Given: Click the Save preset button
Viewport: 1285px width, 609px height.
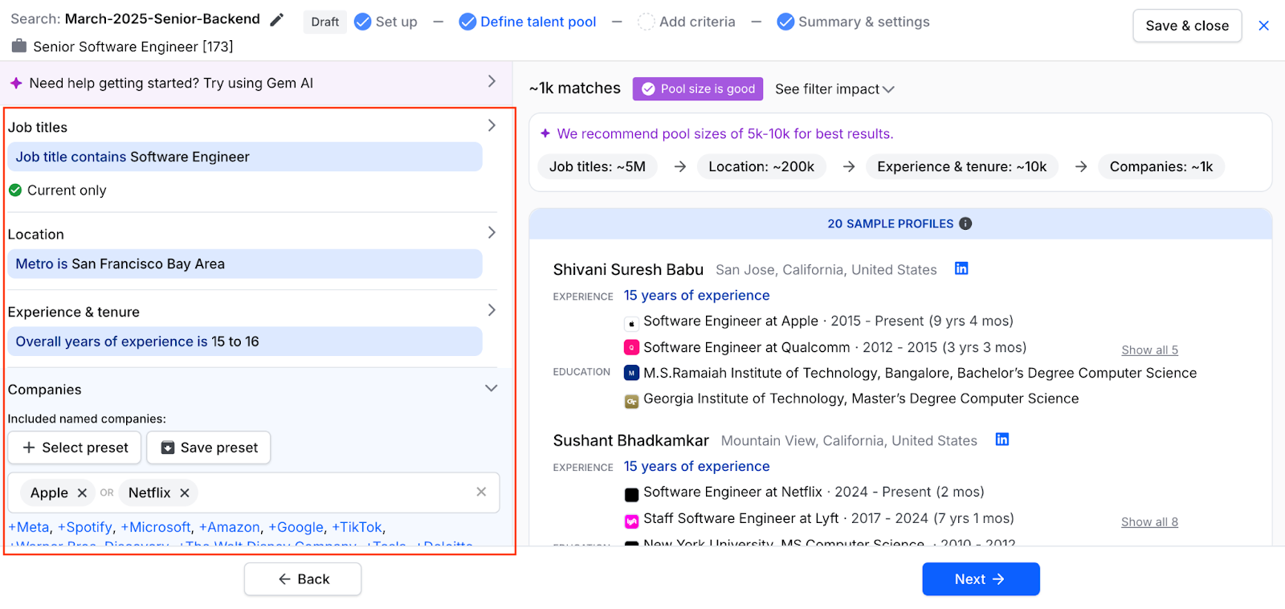Looking at the screenshot, I should tap(209, 448).
